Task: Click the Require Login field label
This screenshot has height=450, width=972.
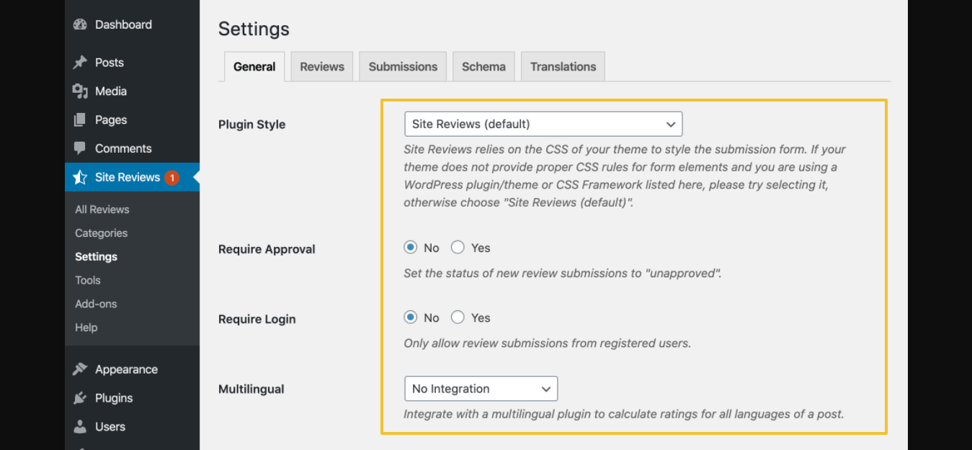Action: [x=257, y=319]
